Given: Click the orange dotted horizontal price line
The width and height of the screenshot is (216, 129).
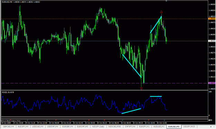Looking at the screenshot, I should click(105, 19).
